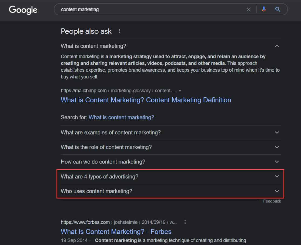301x245 pixels.
Task: Click the arrow next to the Mailchimp URL
Action: click(180, 91)
